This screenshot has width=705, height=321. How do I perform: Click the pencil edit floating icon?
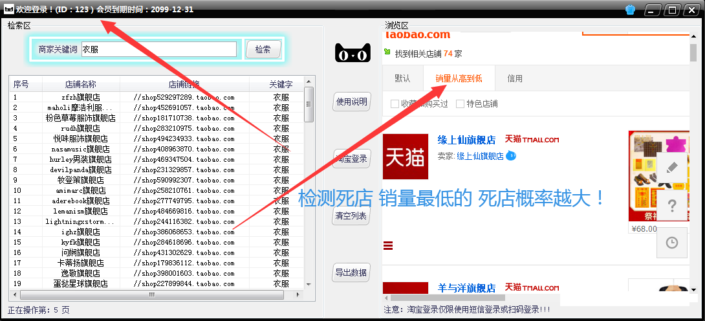(x=672, y=168)
